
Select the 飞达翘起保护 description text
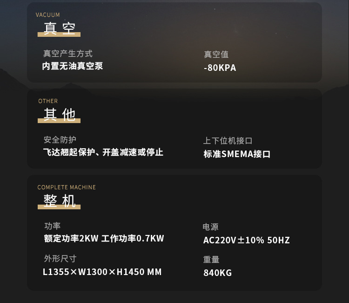tap(103, 152)
